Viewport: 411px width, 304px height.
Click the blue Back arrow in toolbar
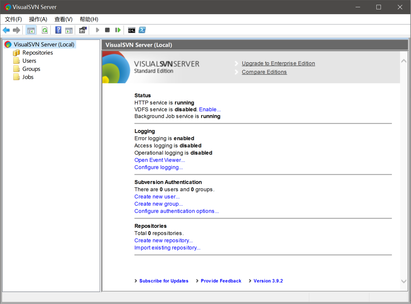coord(6,30)
